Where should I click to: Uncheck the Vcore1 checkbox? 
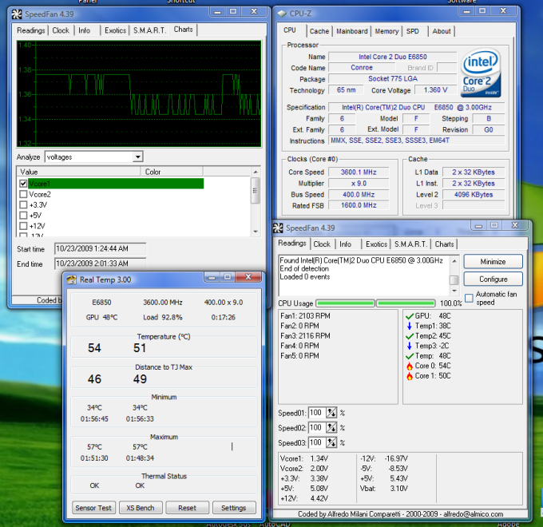click(x=23, y=184)
